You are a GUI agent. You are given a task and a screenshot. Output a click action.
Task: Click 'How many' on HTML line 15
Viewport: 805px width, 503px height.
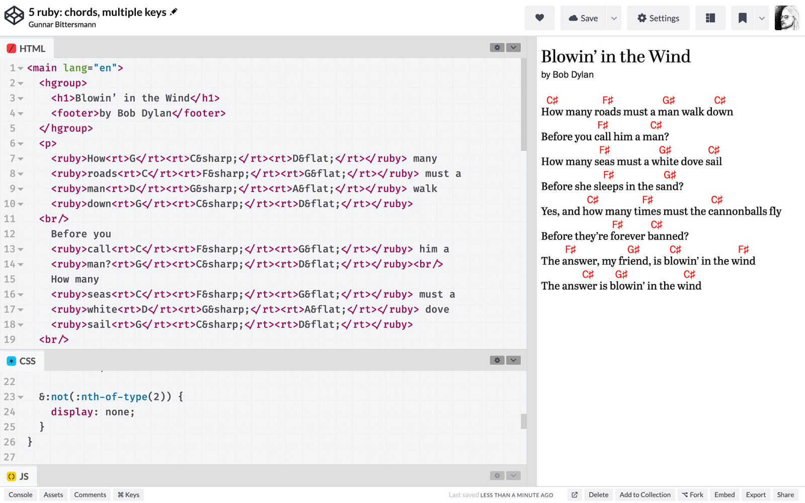tap(75, 279)
